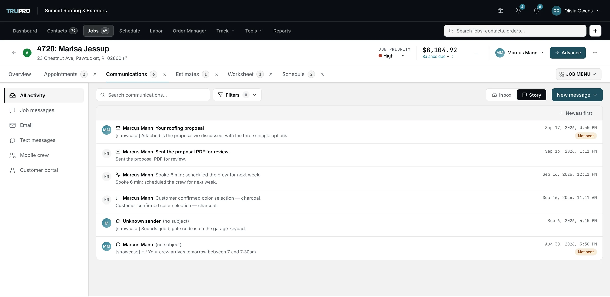Close the Estimates tab
Image resolution: width=610 pixels, height=297 pixels.
(216, 74)
